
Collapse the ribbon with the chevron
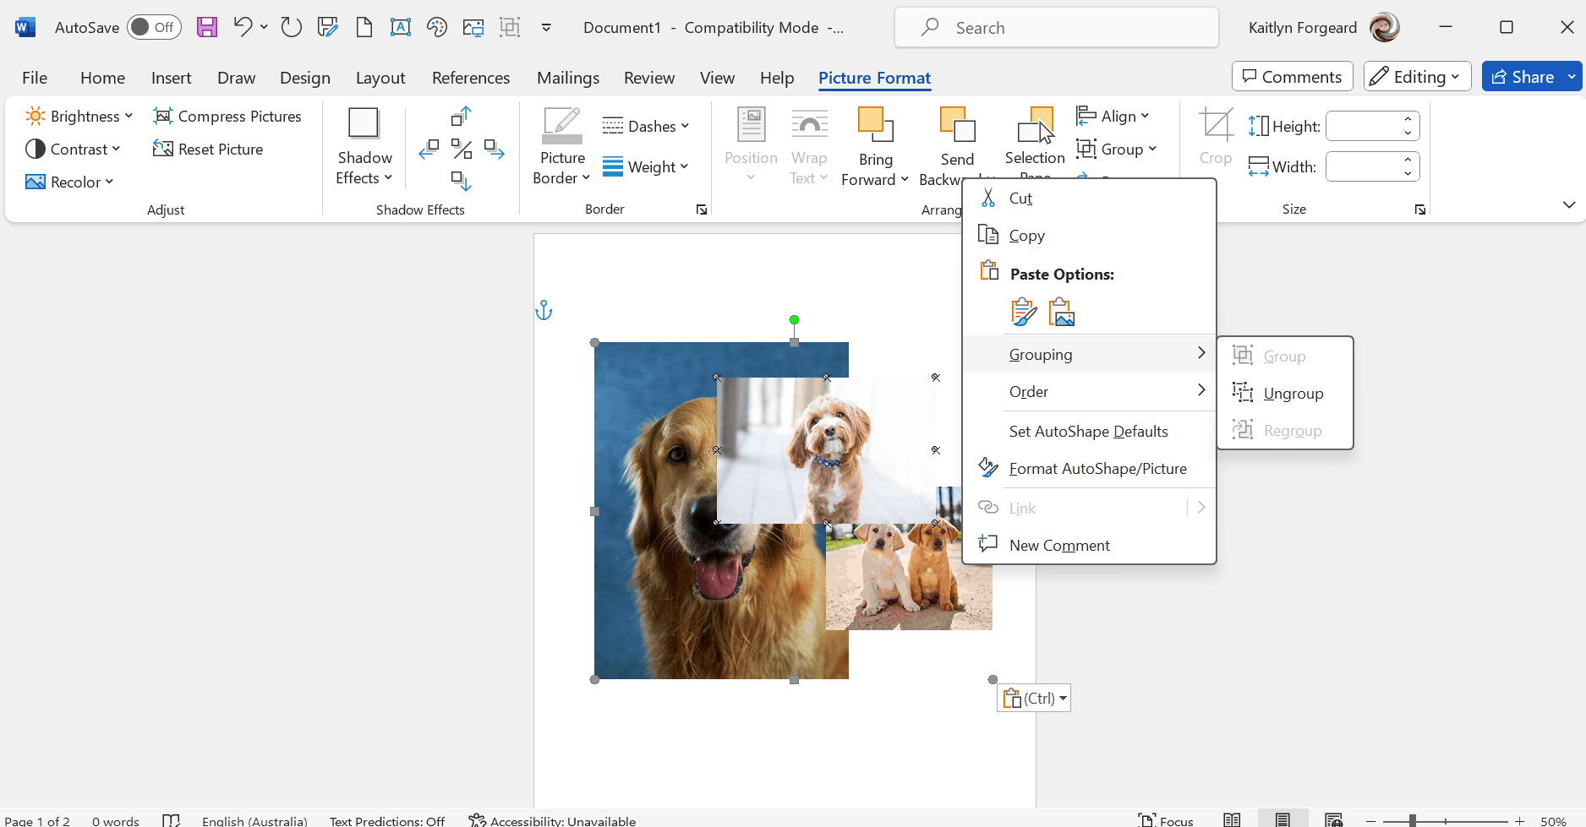pos(1569,204)
